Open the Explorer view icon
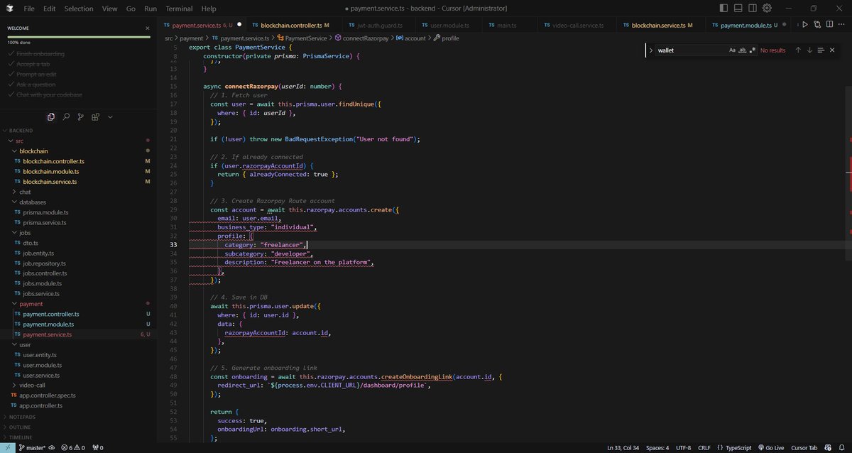The height and width of the screenshot is (453, 852). (51, 116)
